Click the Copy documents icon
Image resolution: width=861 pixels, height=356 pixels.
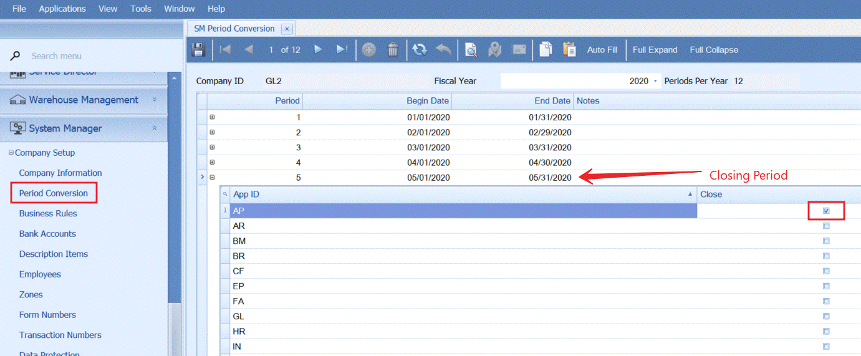(546, 50)
